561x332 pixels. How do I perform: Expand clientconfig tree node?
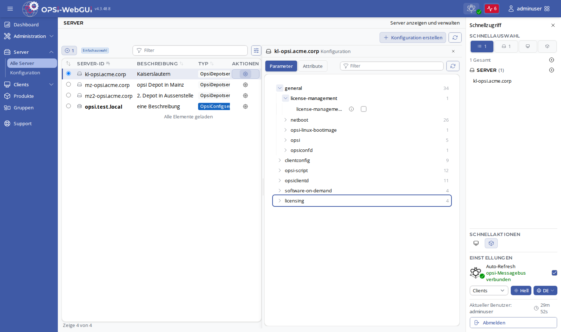(280, 160)
